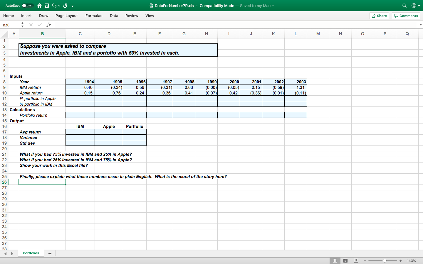Select the 'Std dev' label cell
The image size is (423, 264).
pyautogui.click(x=42, y=143)
